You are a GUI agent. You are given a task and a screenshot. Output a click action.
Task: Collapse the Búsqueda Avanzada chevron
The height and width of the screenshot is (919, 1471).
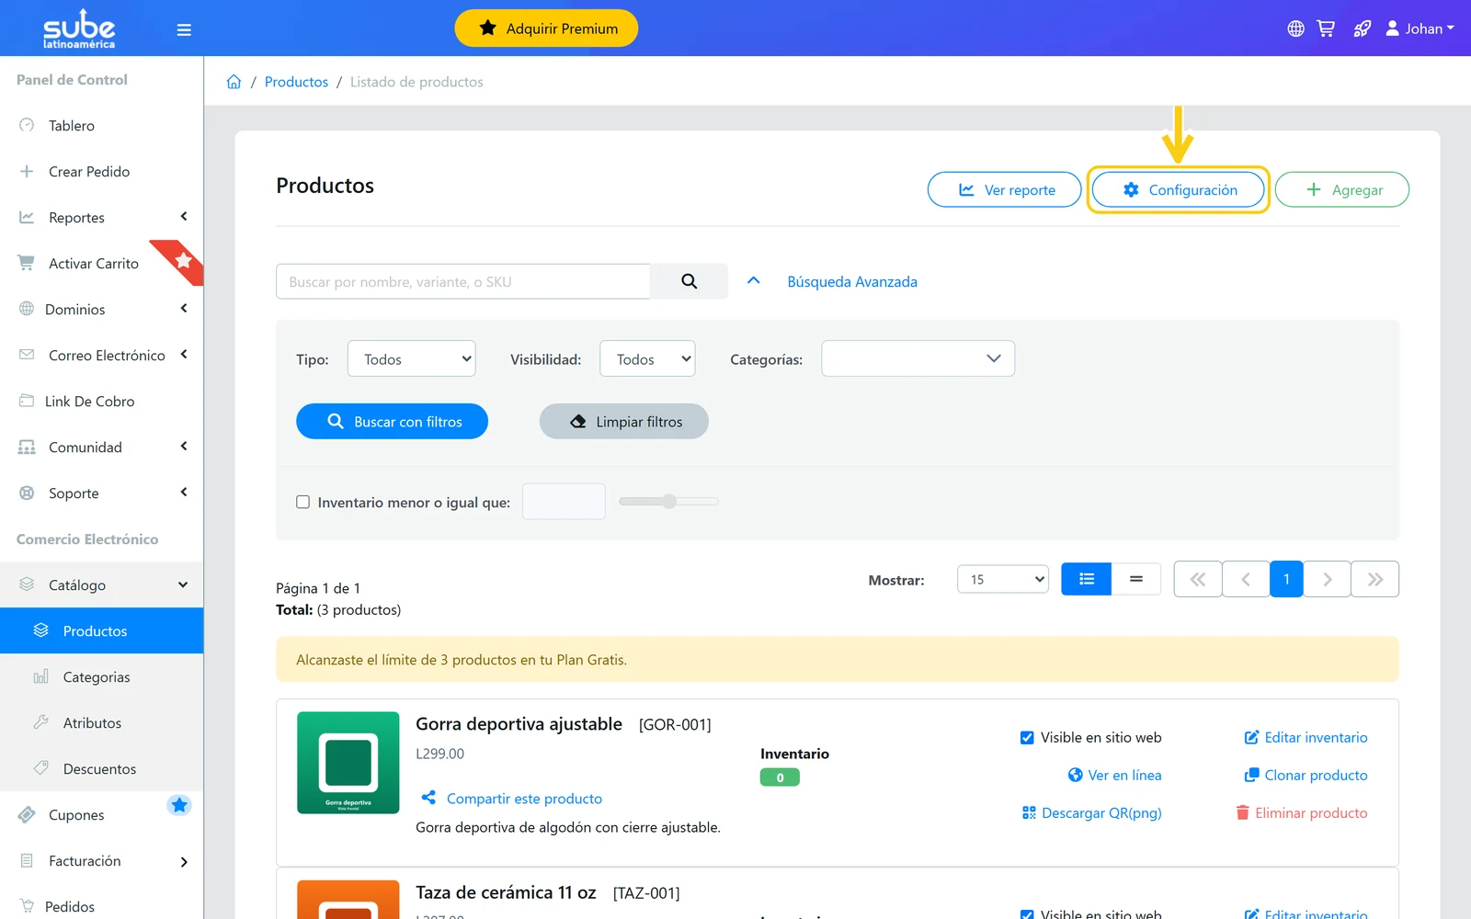click(x=753, y=280)
